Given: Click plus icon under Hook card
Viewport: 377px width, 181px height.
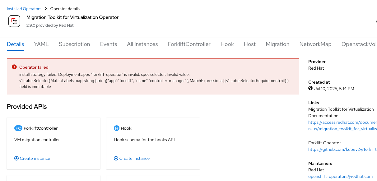Looking at the screenshot, I should click(x=116, y=158).
